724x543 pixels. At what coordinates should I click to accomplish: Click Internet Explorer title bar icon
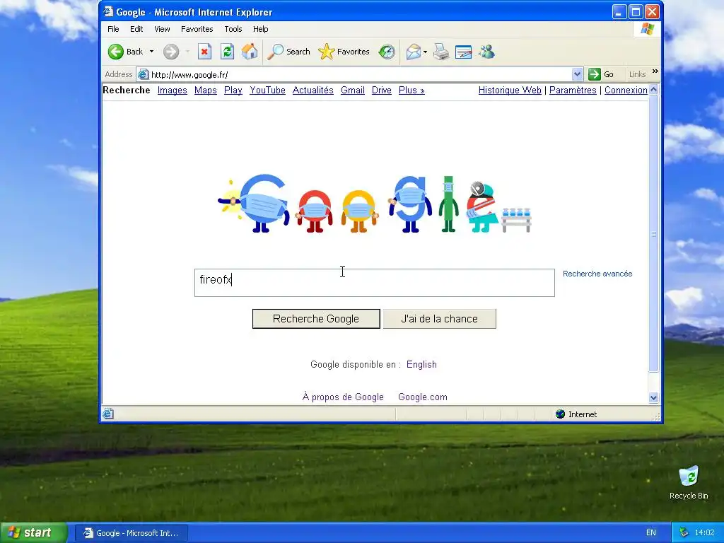click(108, 11)
